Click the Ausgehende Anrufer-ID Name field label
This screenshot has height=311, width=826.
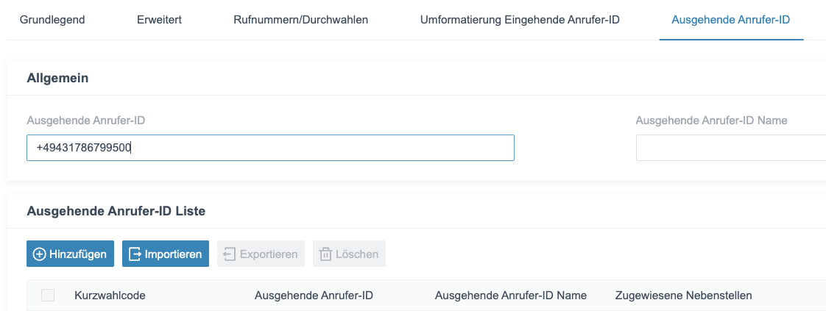tap(712, 121)
